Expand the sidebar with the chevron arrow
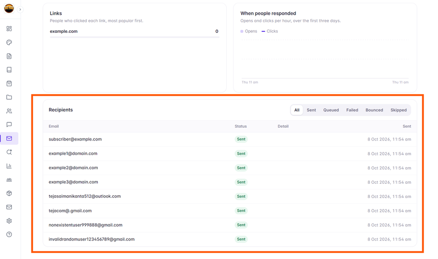Image resolution: width=438 pixels, height=259 pixels. click(20, 10)
